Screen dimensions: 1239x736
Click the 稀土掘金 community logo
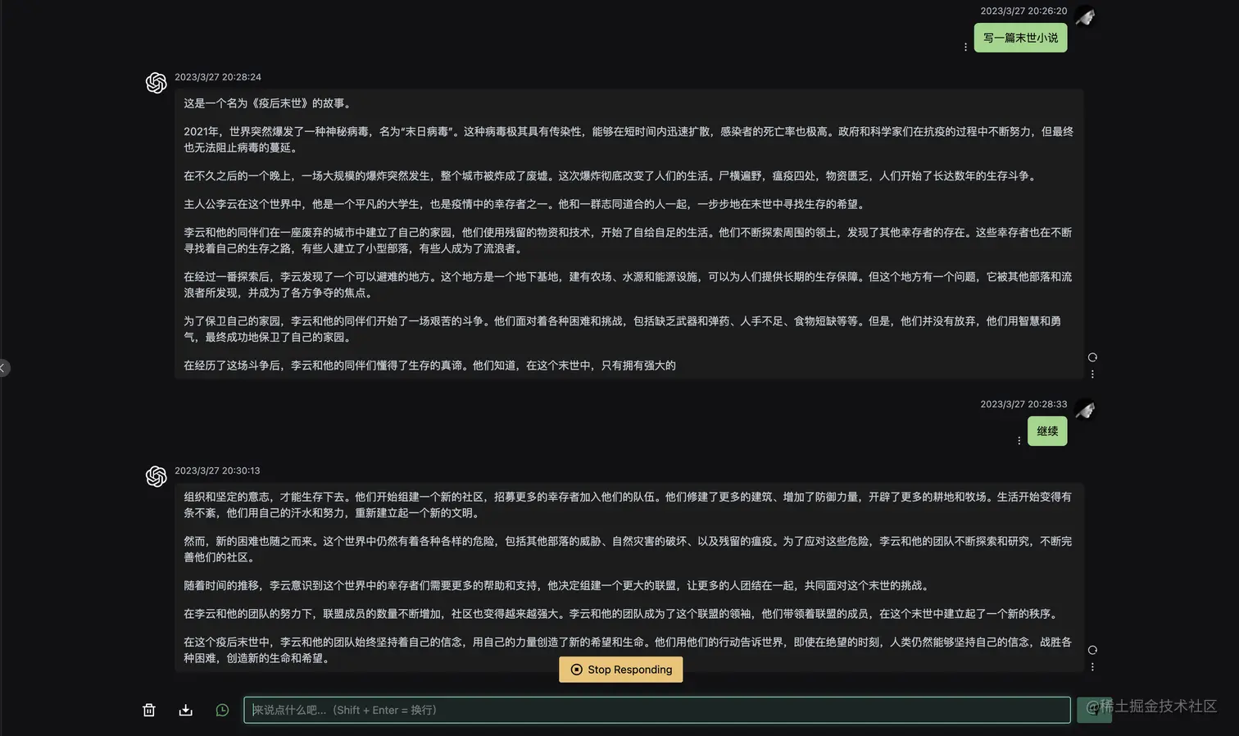point(1094,710)
